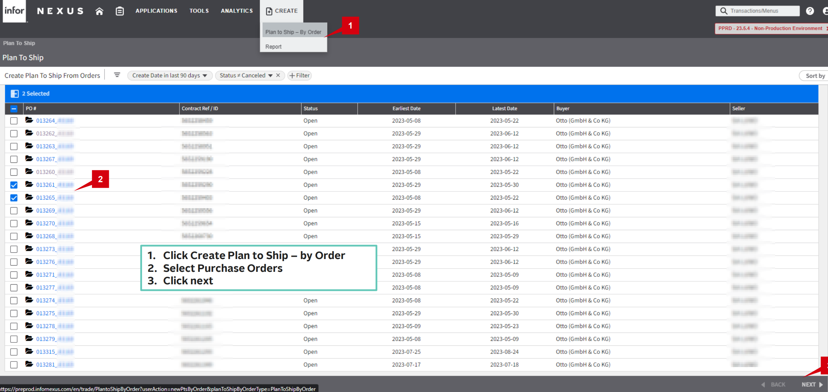828x392 pixels.
Task: Open folder icon for PO 013269
Action: [x=29, y=210]
